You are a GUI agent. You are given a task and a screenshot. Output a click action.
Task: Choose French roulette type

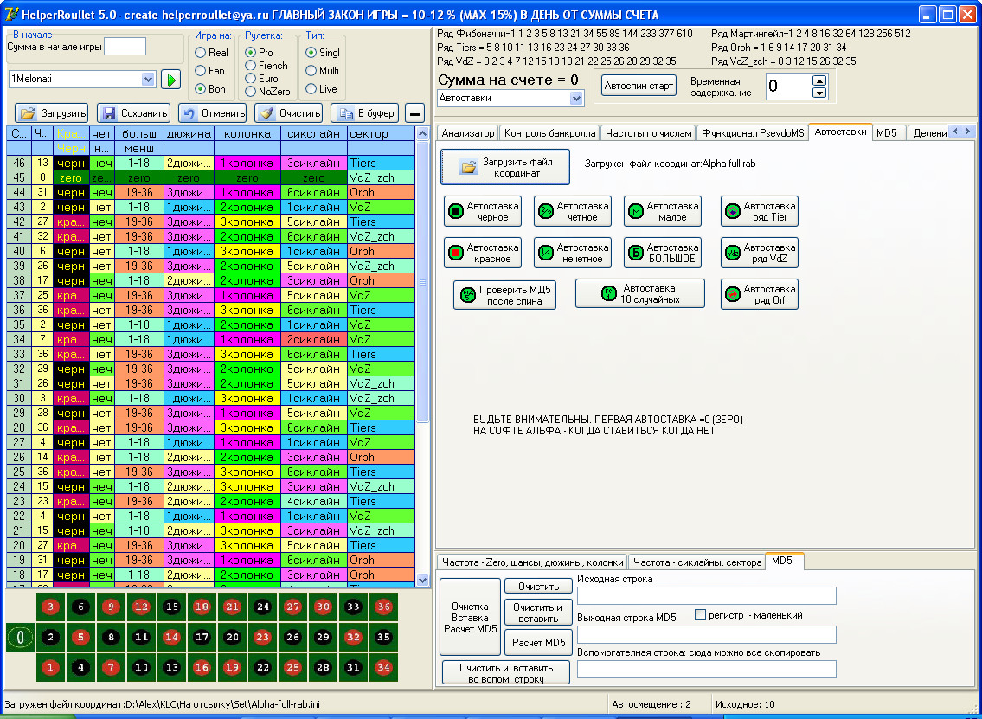251,66
